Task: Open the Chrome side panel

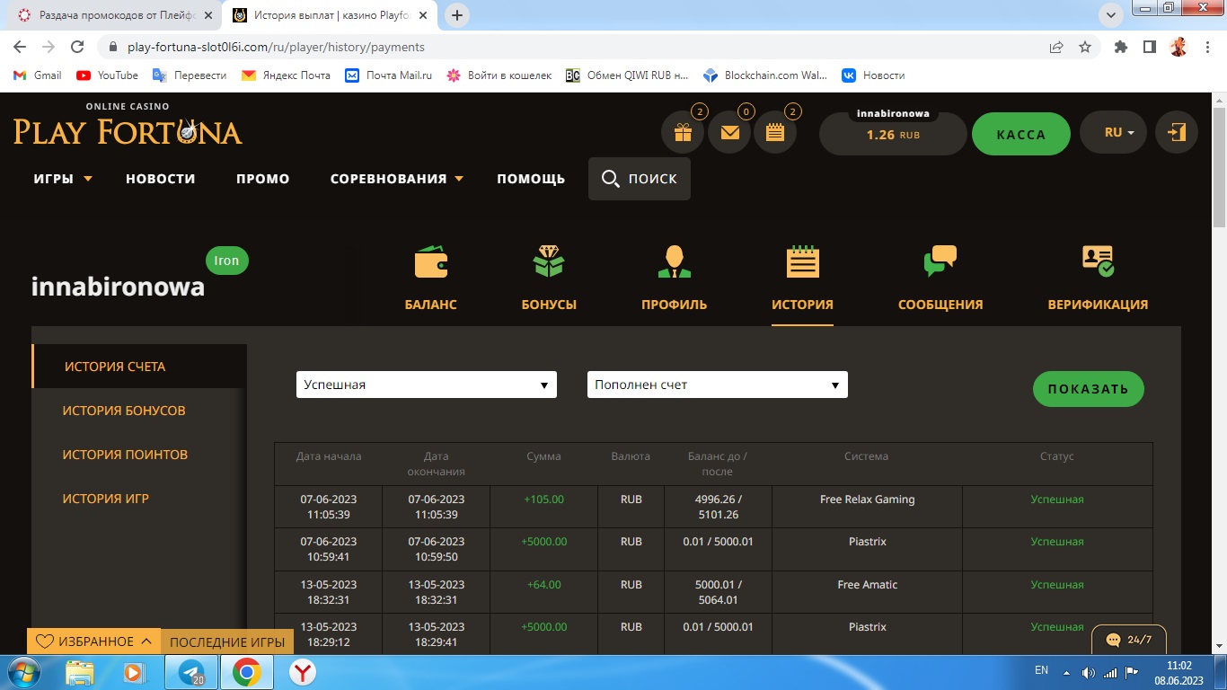Action: [1149, 47]
